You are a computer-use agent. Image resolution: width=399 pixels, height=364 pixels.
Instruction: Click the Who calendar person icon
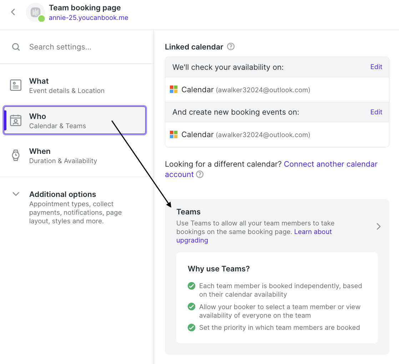point(15,120)
